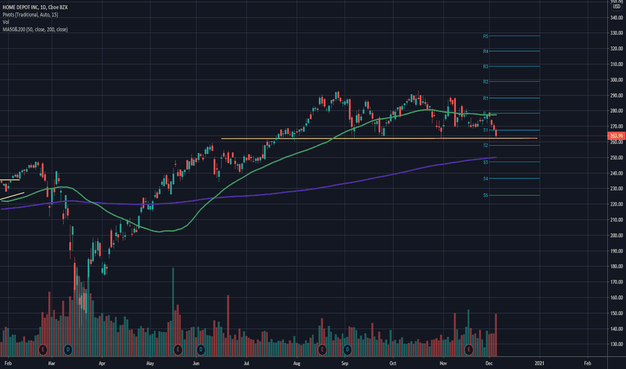Click the R5 pivot label
Screen dimensions: 626x369
tap(486, 36)
